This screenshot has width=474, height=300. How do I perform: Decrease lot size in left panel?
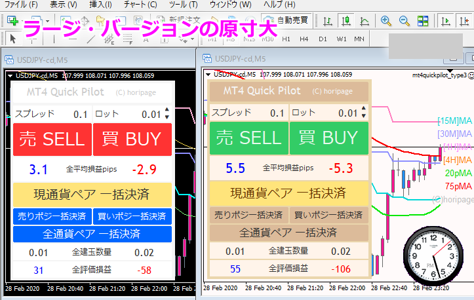[x=167, y=117]
